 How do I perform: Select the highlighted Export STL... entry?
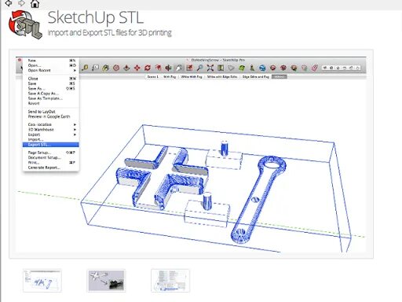tap(51, 145)
